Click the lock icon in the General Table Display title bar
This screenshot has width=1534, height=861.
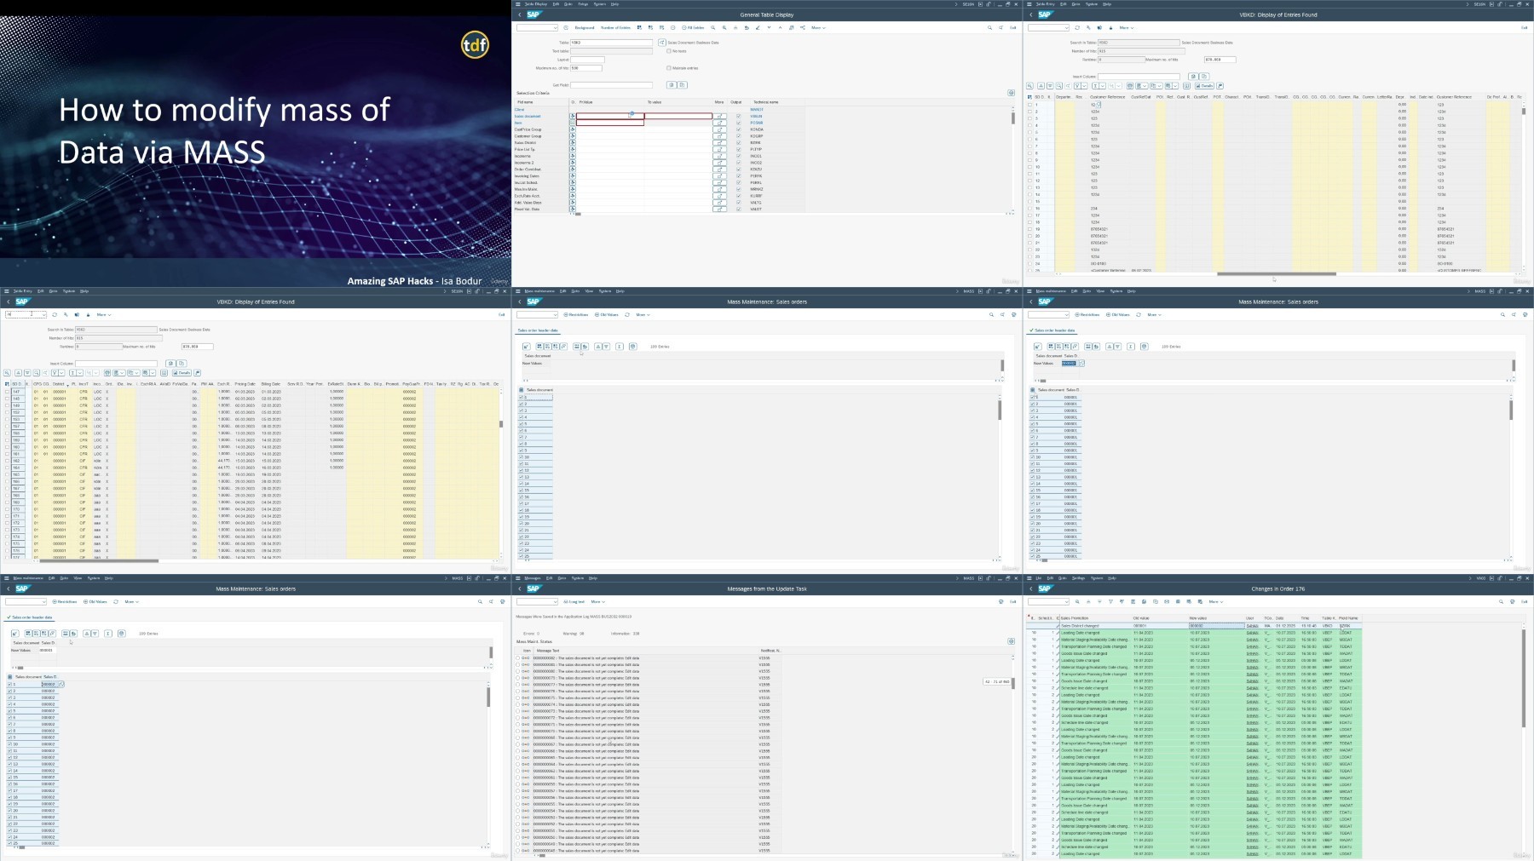(x=989, y=4)
